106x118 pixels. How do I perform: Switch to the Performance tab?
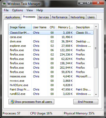(60, 17)
